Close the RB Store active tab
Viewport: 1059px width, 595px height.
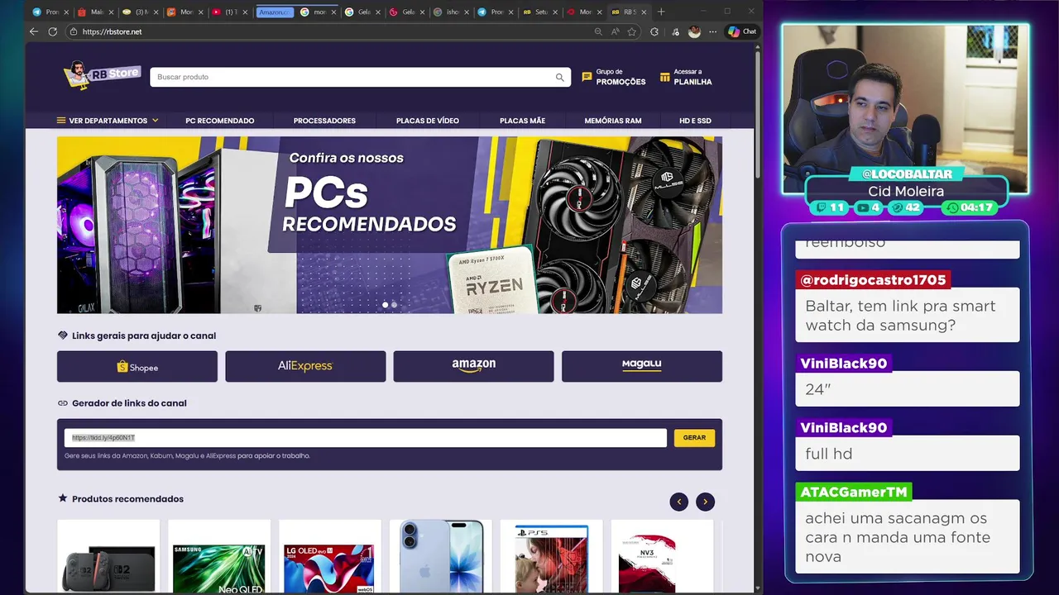click(644, 12)
